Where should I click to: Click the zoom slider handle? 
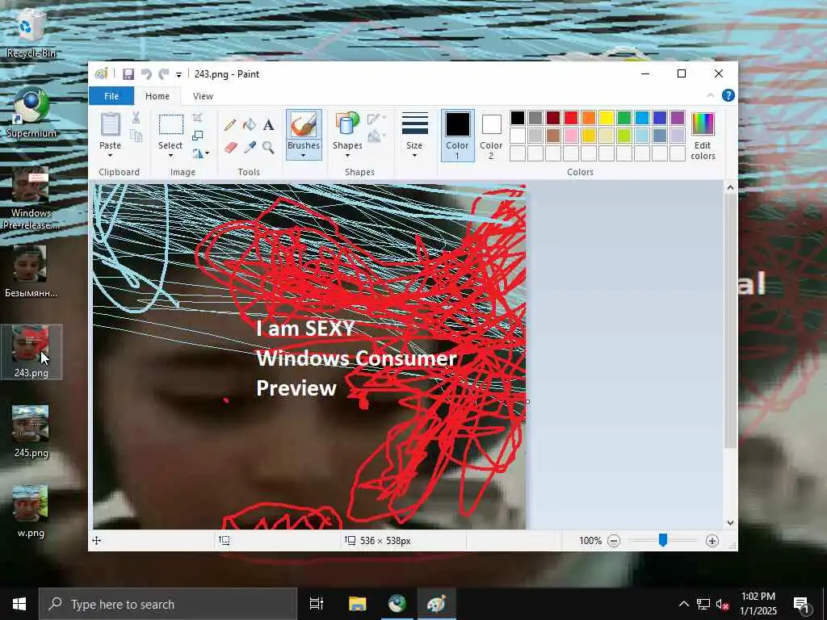(x=663, y=540)
